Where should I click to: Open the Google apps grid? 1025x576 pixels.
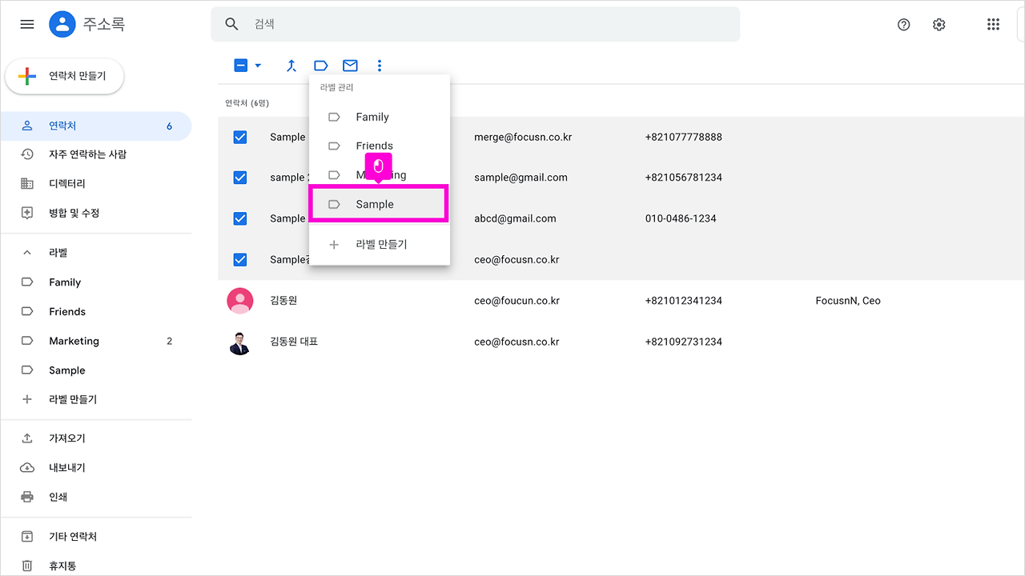(994, 24)
